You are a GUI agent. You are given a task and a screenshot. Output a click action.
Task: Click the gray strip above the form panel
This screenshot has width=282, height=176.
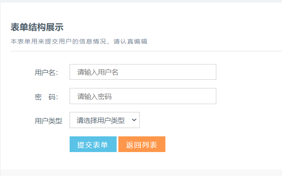tap(141, 1)
